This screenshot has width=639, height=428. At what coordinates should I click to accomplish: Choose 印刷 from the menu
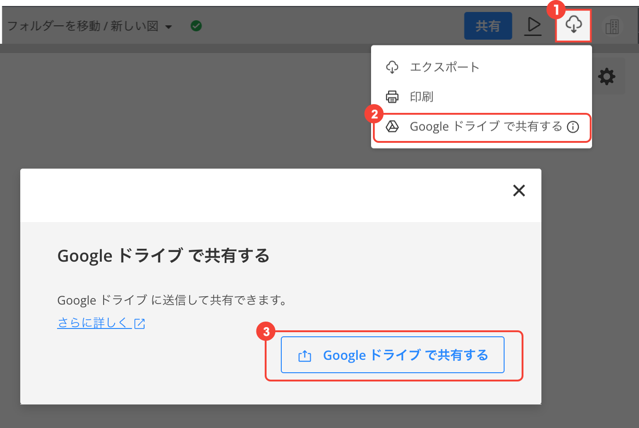pyautogui.click(x=481, y=97)
